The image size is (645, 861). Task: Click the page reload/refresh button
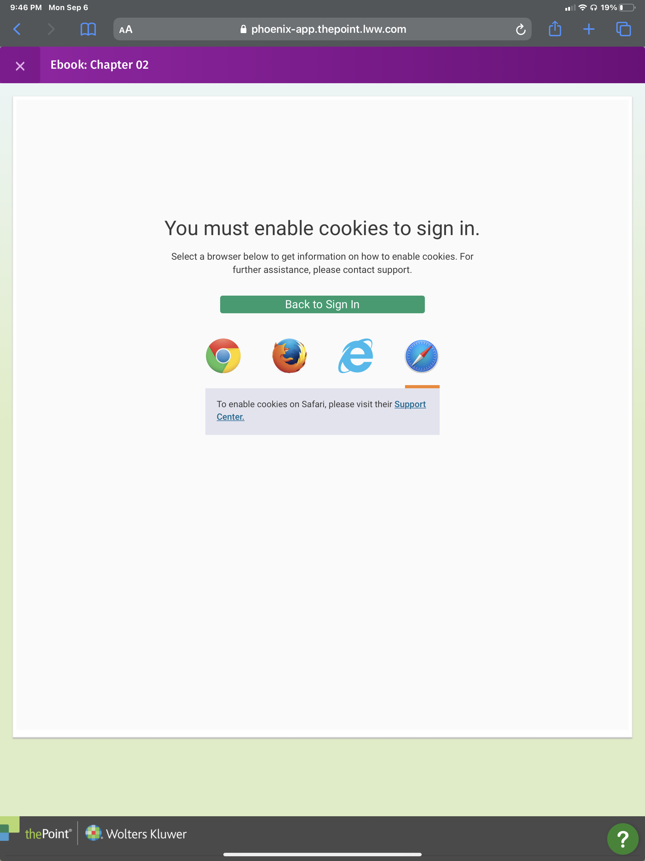point(518,29)
